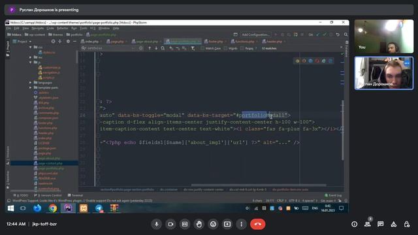The height and width of the screenshot is (235, 418).
Task: Toggle the Regex checkbox in search bar
Action: click(x=242, y=48)
